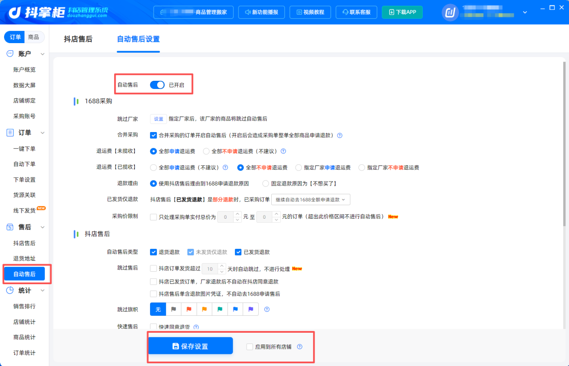This screenshot has width=569, height=366.
Task: Select the purple flag
Action: coord(251,309)
